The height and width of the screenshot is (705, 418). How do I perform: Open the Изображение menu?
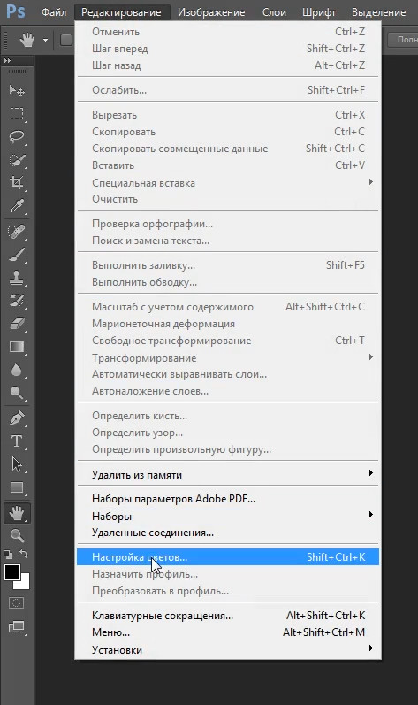(211, 12)
